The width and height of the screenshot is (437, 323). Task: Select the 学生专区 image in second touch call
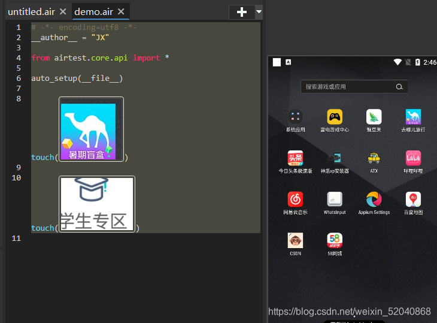[97, 204]
